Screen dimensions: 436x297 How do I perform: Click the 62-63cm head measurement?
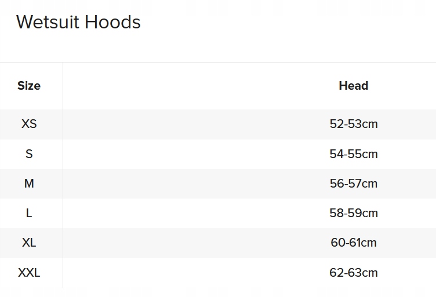pyautogui.click(x=353, y=273)
